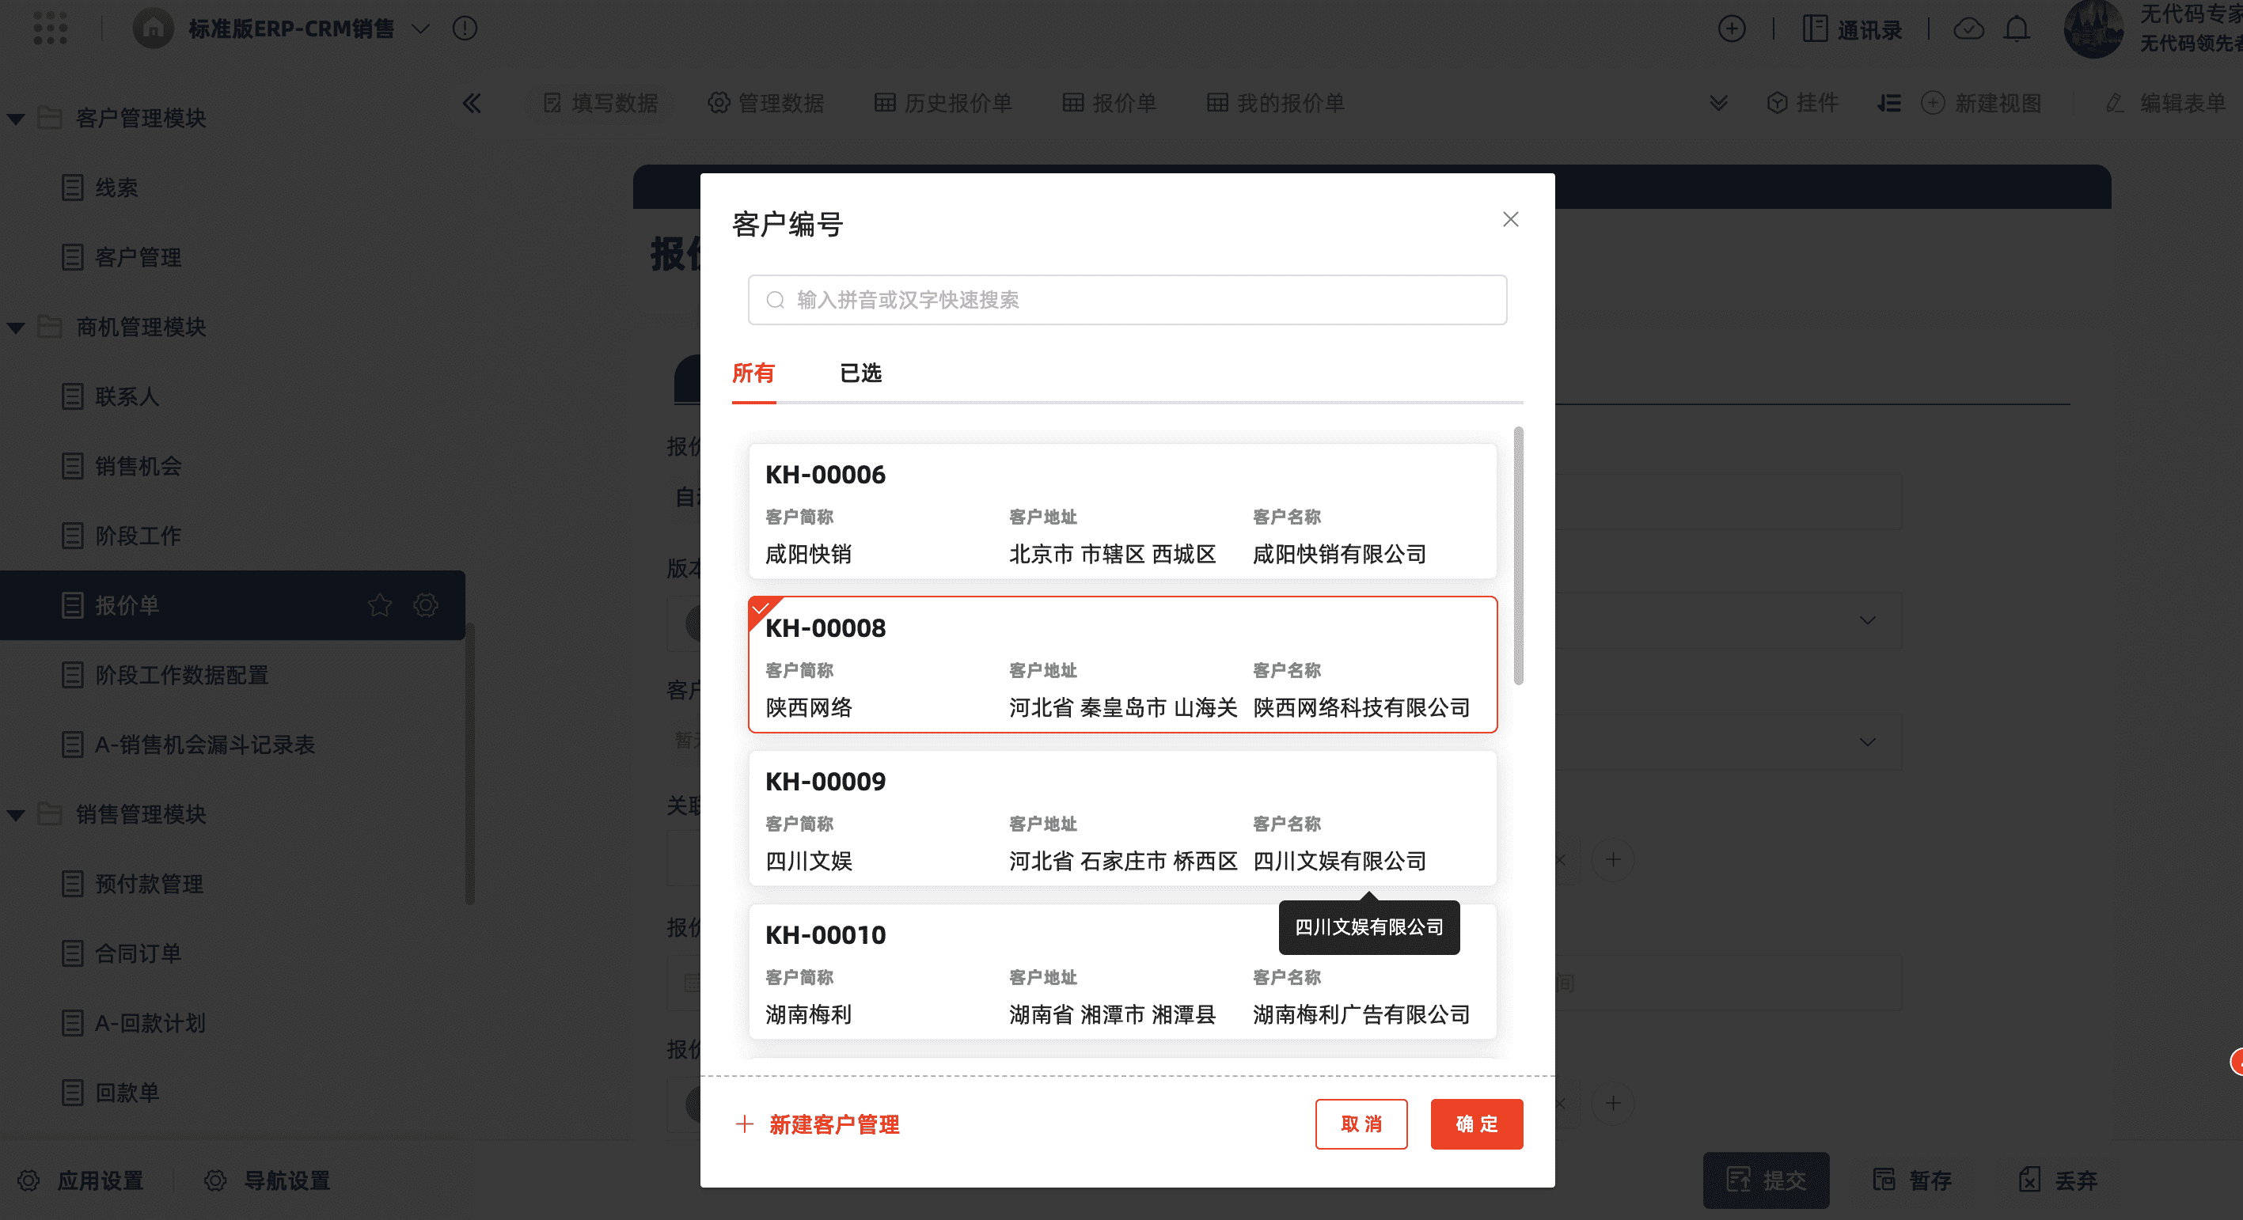Image resolution: width=2243 pixels, height=1220 pixels.
Task: Click the add plus circle icon in header
Action: [x=1731, y=28]
